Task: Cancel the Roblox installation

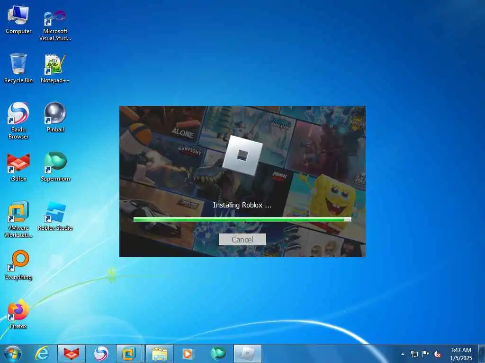Action: pos(242,240)
